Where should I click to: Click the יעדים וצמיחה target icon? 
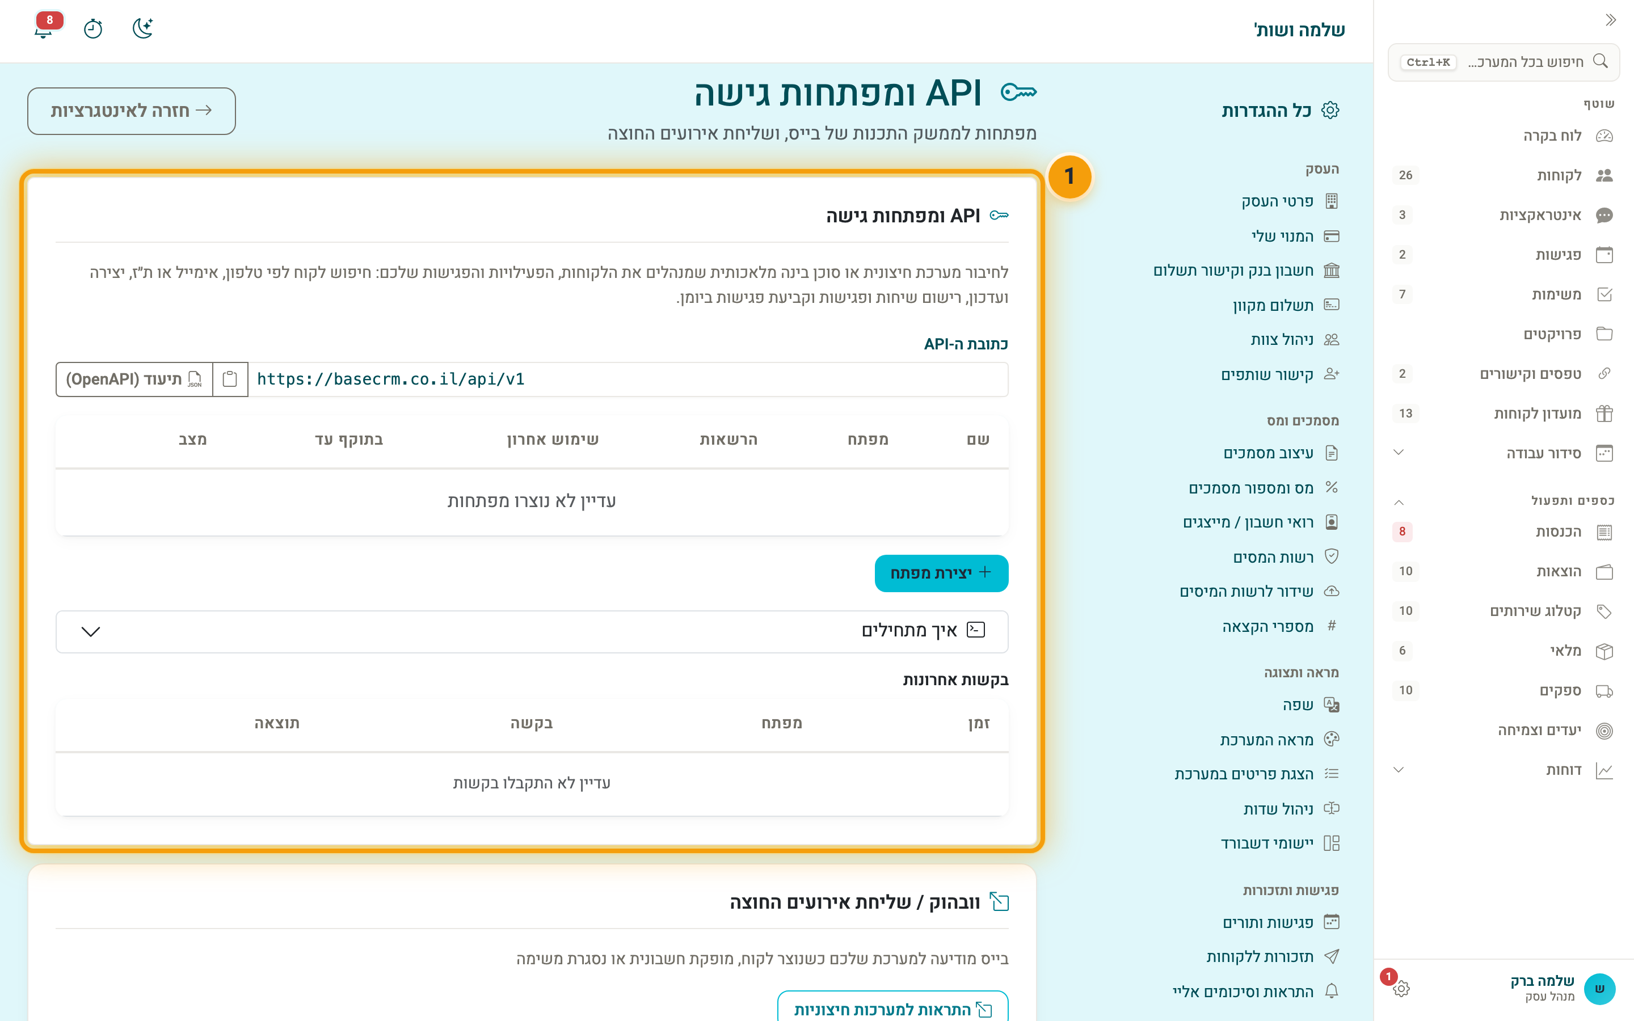1604,731
